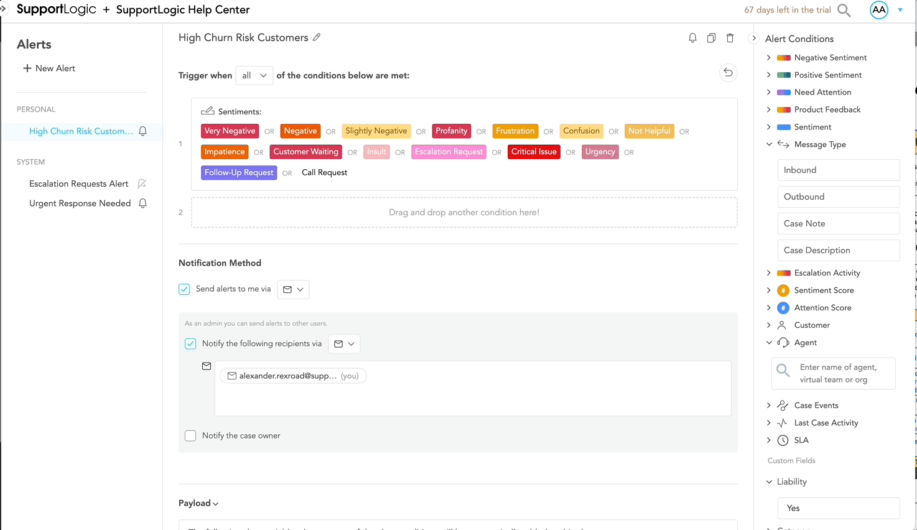Open the SupportLogic Help Center link

182,9
